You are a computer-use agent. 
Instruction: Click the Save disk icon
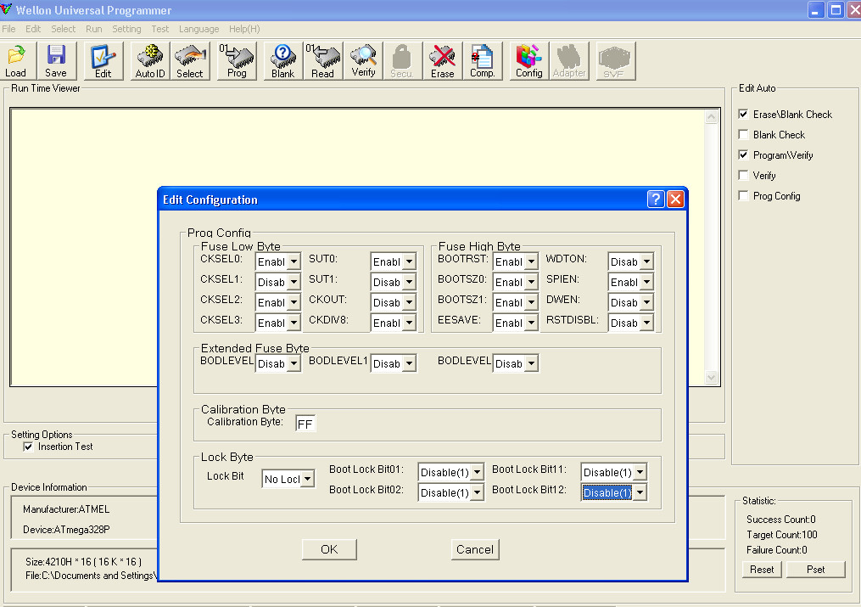[56, 61]
